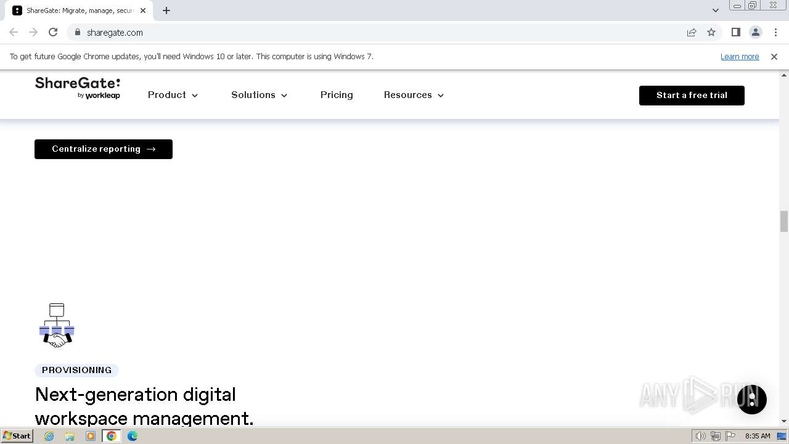Click the browser back arrow
Viewport: 789px width, 444px height.
pos(14,32)
